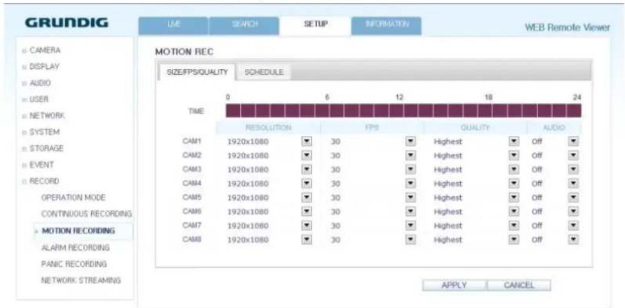Open CAM6 FPS dropdown

point(410,211)
